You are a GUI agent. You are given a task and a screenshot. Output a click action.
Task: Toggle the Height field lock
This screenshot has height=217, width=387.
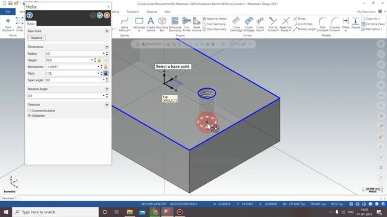(99, 60)
